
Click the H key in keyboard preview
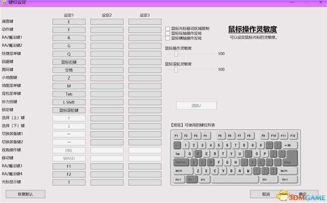(235, 162)
